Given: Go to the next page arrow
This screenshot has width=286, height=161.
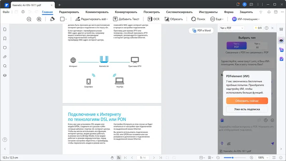Looking at the screenshot, I should click(154, 157).
